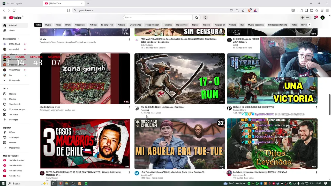Screen dimensions: 331x186
Task: Click the Brave Rewards triangle icon
Action: click(x=255, y=10)
